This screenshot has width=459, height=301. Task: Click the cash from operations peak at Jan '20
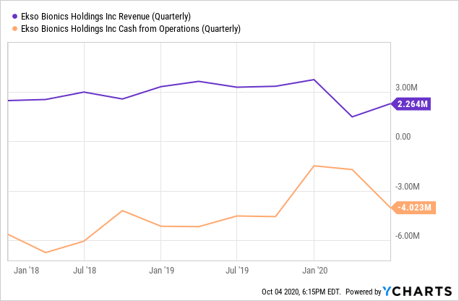click(x=314, y=166)
